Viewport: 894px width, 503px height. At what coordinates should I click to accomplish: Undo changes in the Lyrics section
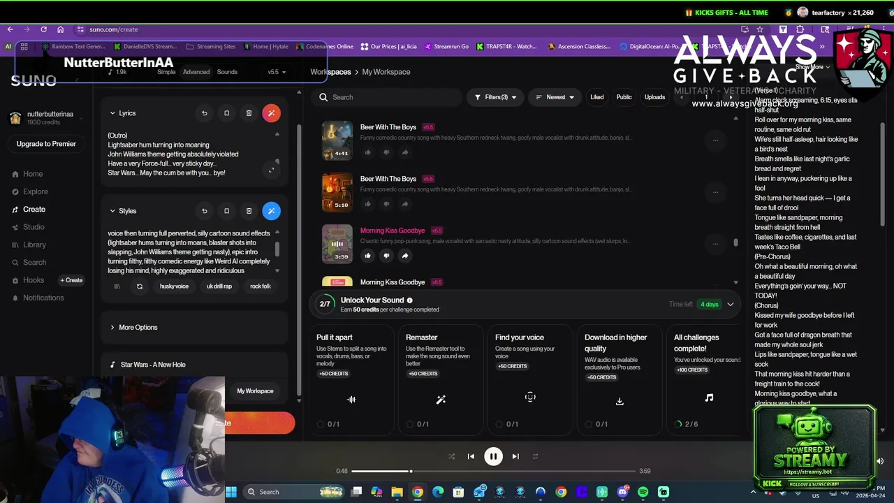205,113
